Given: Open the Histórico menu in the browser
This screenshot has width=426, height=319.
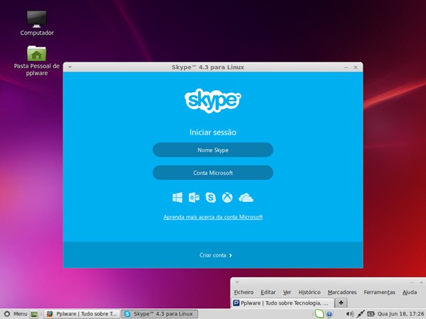Looking at the screenshot, I should [310, 292].
